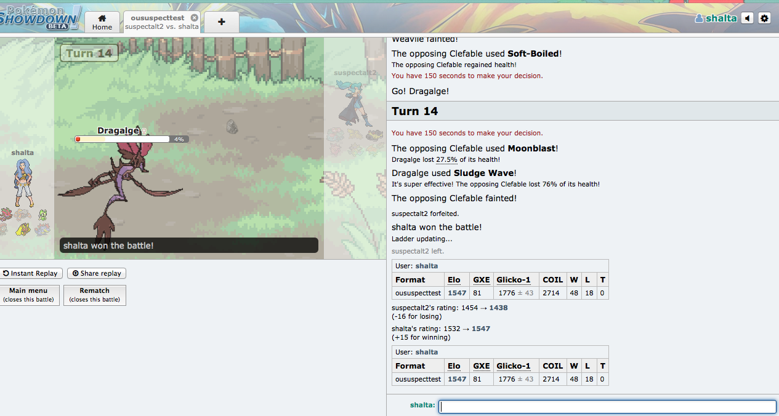The width and height of the screenshot is (779, 416).
Task: Click the '(+15 for winning)' text
Action: coord(421,337)
